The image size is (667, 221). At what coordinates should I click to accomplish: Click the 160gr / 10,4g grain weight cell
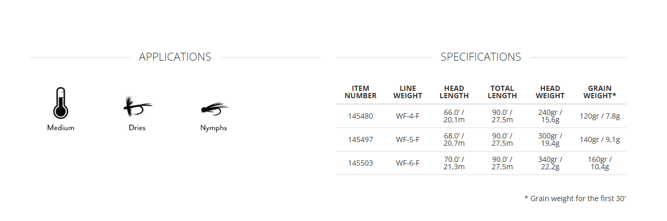point(599,163)
